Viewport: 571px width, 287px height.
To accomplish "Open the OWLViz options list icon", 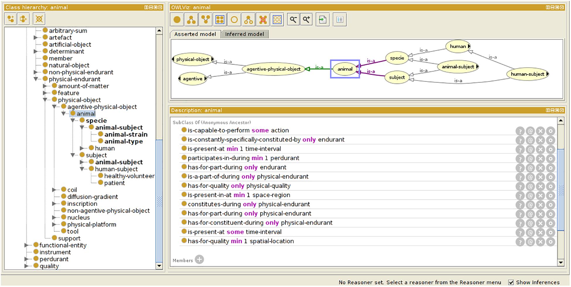I will (340, 20).
